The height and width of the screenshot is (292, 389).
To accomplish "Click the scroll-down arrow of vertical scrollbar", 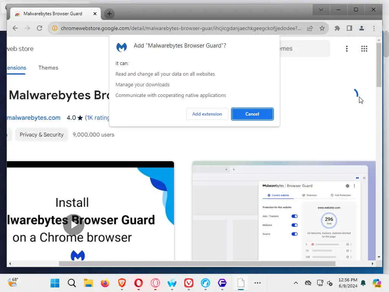I will point(379,257).
